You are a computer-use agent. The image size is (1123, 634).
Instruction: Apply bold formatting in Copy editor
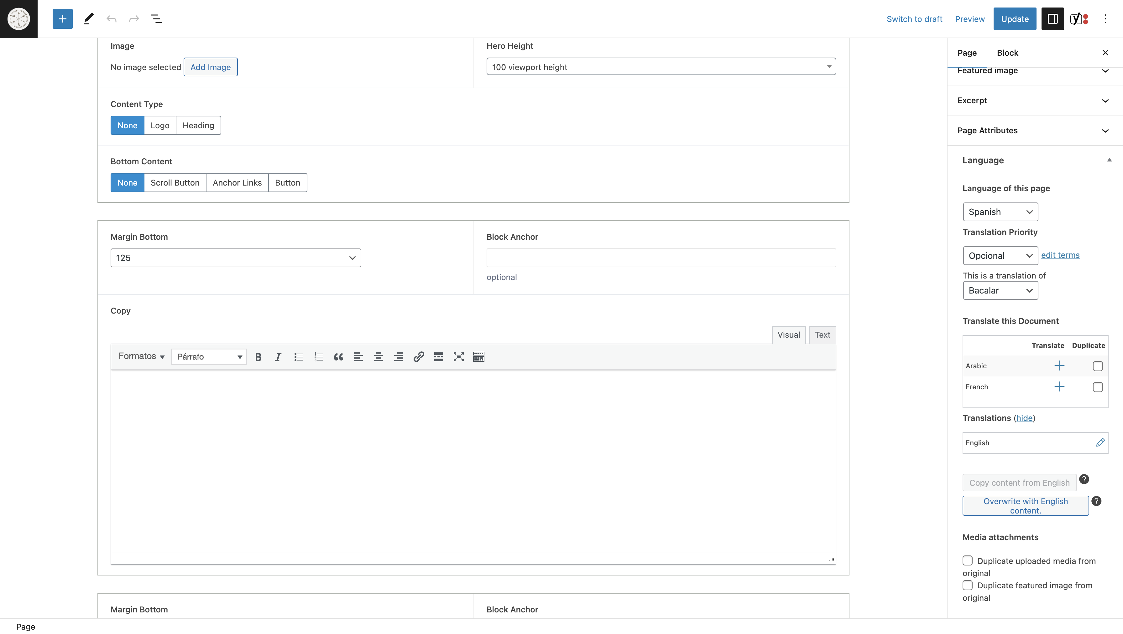(258, 357)
